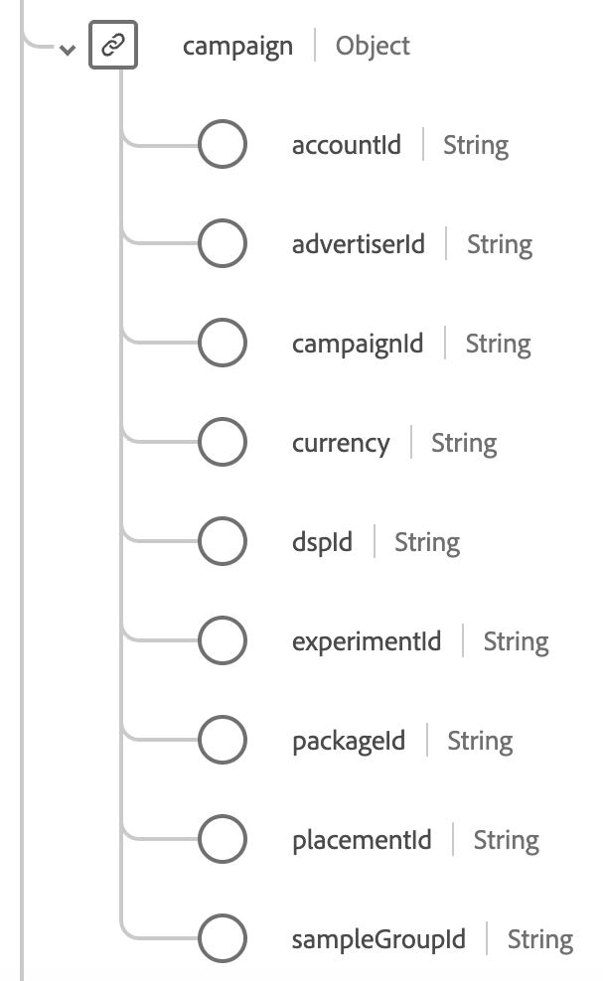Click the circle icon next to dspId
This screenshot has height=981, width=603.
[x=222, y=542]
